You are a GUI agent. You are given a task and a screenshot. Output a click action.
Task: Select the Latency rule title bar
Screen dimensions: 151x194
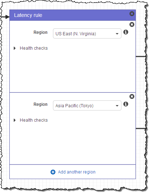(x=72, y=15)
